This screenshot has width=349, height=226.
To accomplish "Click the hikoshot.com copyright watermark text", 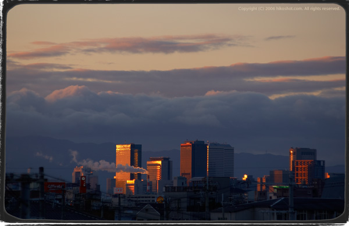I will tap(289, 9).
